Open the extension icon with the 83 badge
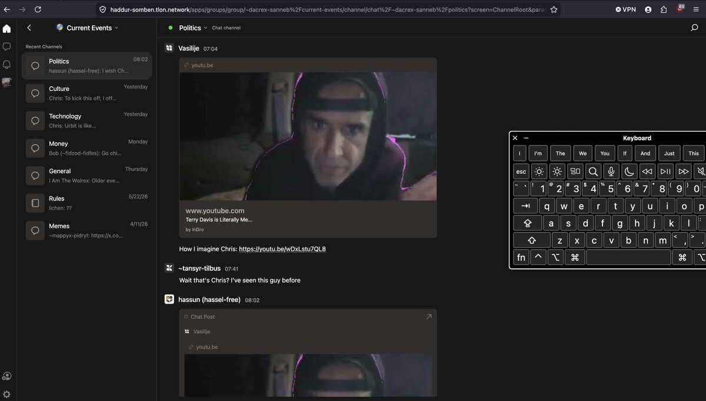Screen dimensions: 706x401 click(x=680, y=9)
